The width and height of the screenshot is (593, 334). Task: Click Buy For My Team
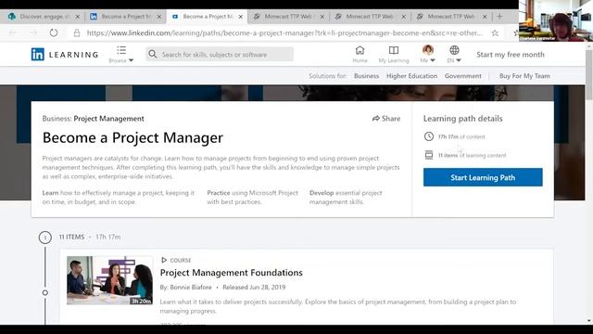pos(524,76)
